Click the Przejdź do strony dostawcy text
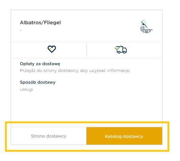The height and width of the screenshot is (161, 180). click(75, 71)
